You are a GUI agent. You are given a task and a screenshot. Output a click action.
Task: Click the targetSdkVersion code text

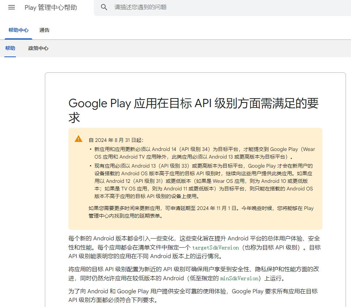pos(216,248)
